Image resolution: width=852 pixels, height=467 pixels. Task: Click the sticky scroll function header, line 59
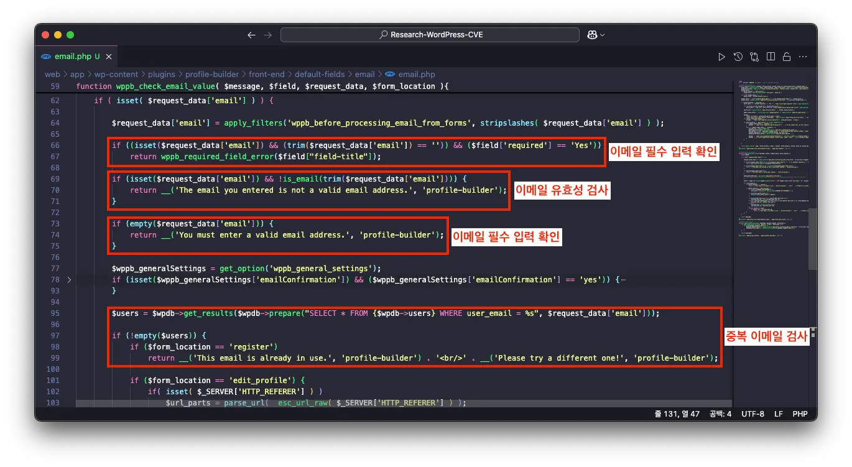click(262, 86)
